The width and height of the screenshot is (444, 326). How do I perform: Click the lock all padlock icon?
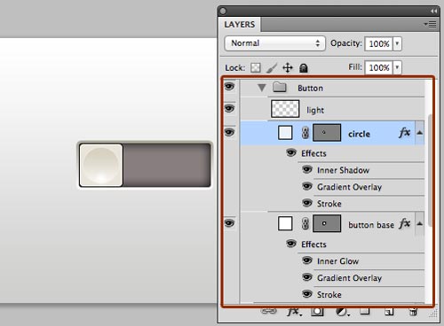coord(304,68)
